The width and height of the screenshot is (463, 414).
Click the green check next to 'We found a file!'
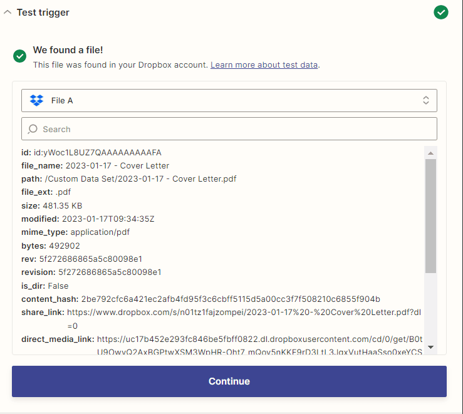[20, 56]
